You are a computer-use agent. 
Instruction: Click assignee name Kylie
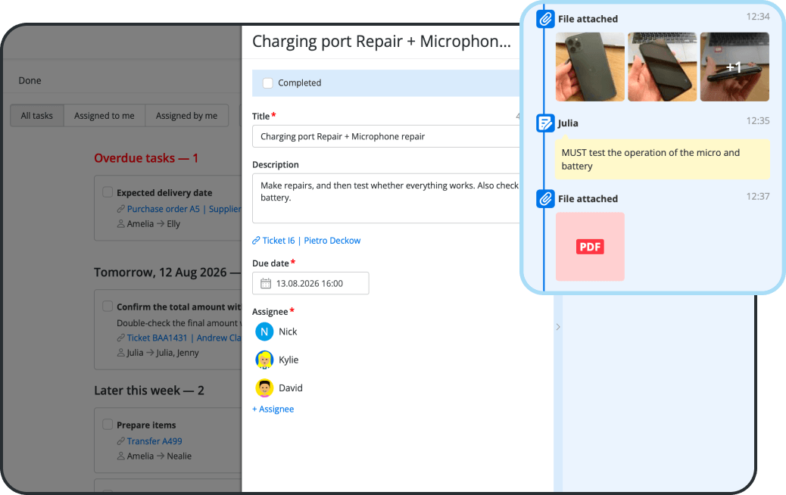click(289, 360)
